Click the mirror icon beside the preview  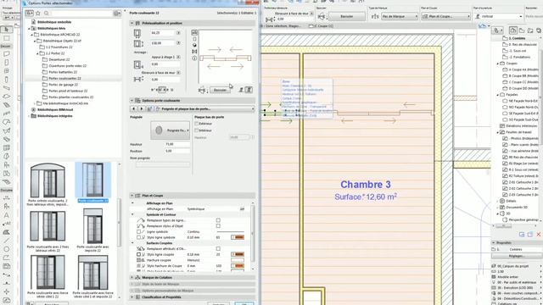(194, 52)
